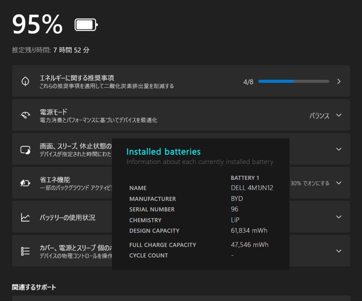Expand the バッテリーの使用状況 section
Image resolution: width=362 pixels, height=301 pixels.
339,217
